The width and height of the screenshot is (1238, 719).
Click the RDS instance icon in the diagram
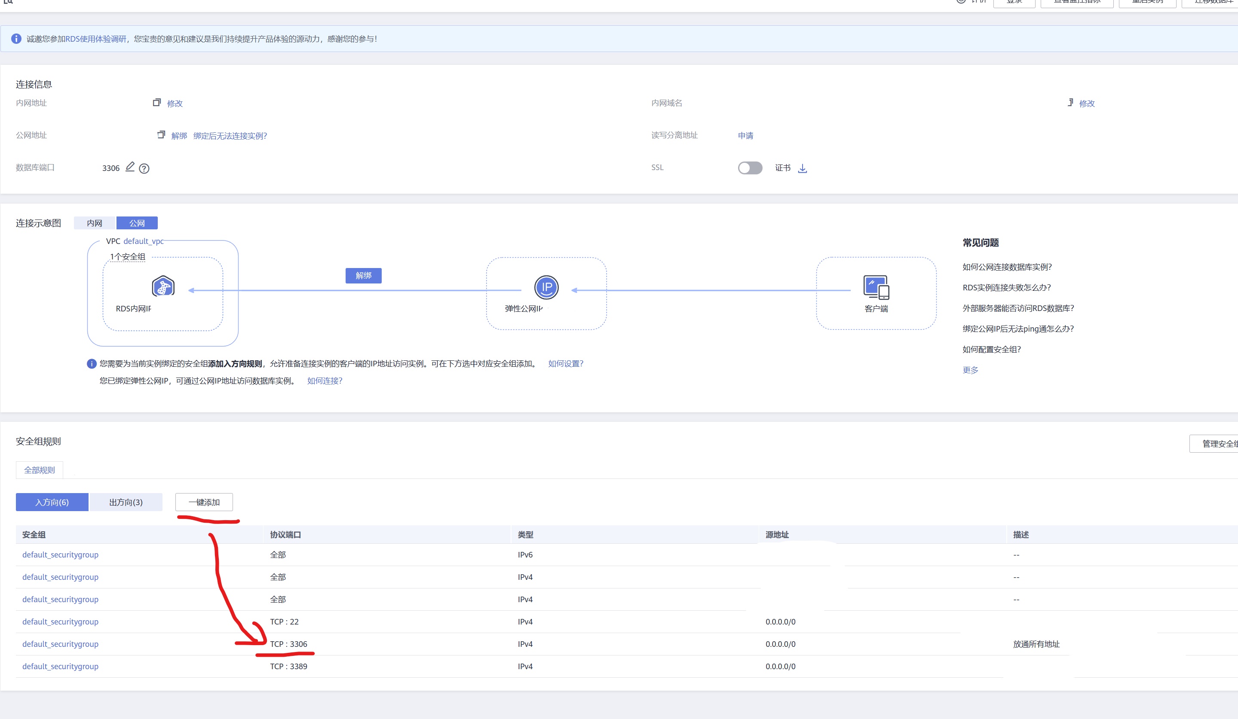point(163,286)
